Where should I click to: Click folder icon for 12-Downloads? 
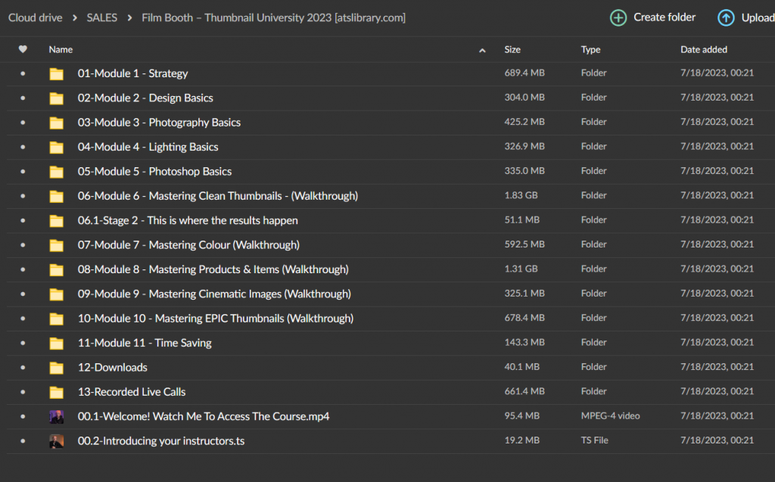(x=57, y=368)
